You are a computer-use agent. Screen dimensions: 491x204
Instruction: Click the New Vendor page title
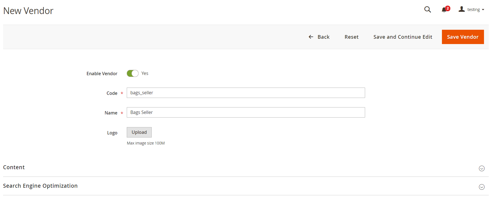coord(28,11)
